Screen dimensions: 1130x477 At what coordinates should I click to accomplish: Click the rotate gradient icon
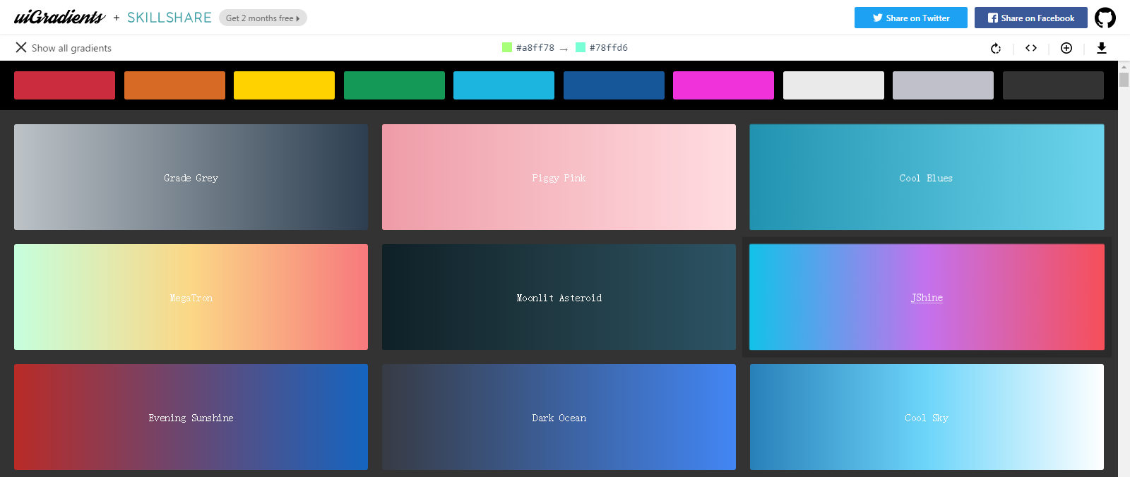996,48
